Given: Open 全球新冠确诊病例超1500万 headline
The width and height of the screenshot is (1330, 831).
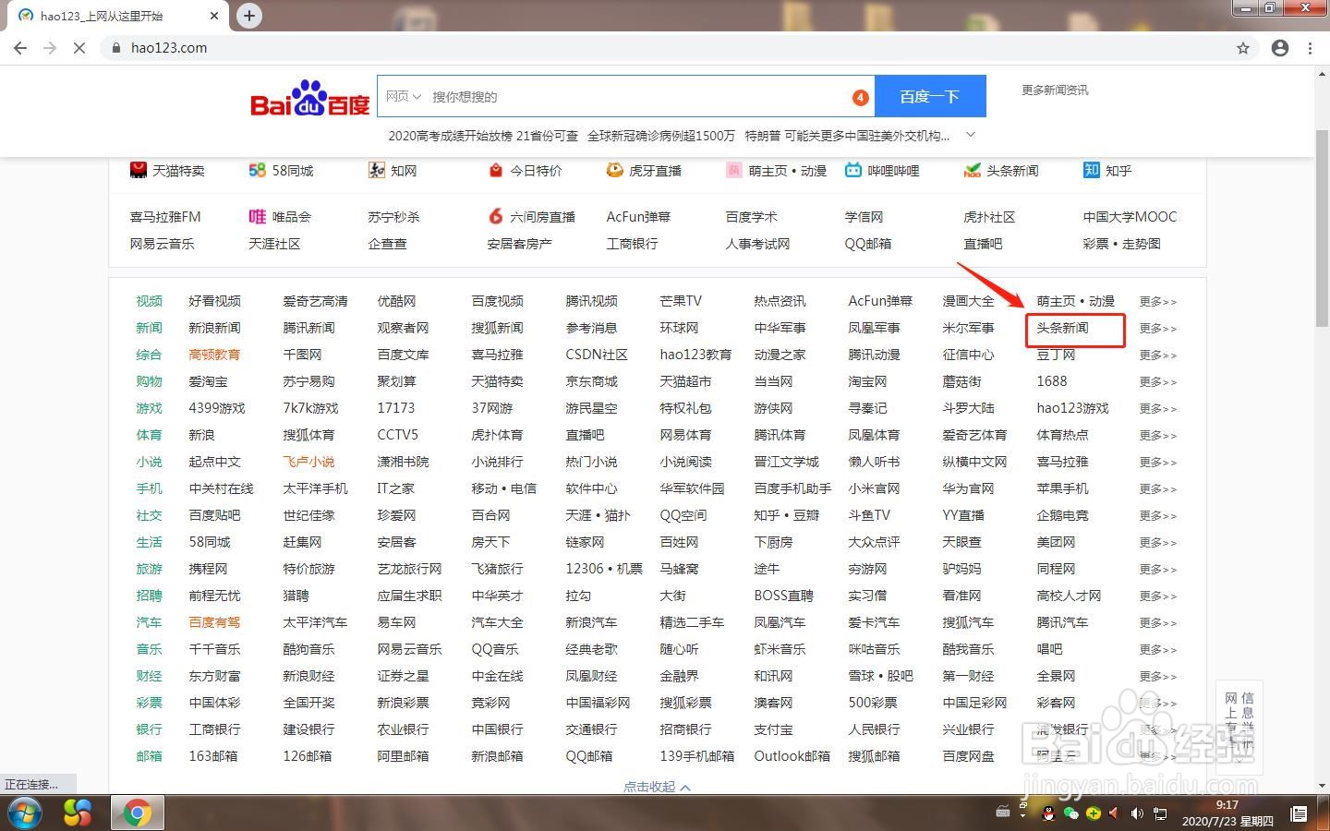Looking at the screenshot, I should (661, 136).
